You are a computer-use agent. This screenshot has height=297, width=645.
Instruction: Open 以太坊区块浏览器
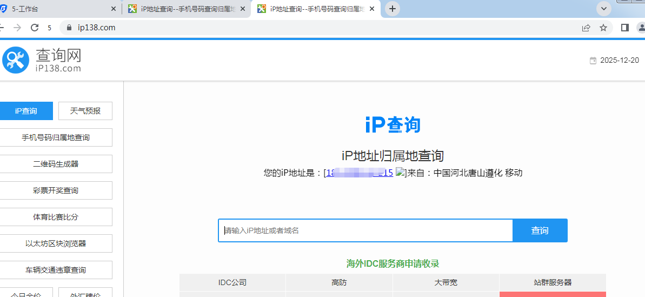click(x=56, y=243)
